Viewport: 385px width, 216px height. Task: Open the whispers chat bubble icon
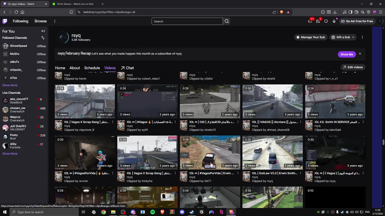tap(326, 21)
